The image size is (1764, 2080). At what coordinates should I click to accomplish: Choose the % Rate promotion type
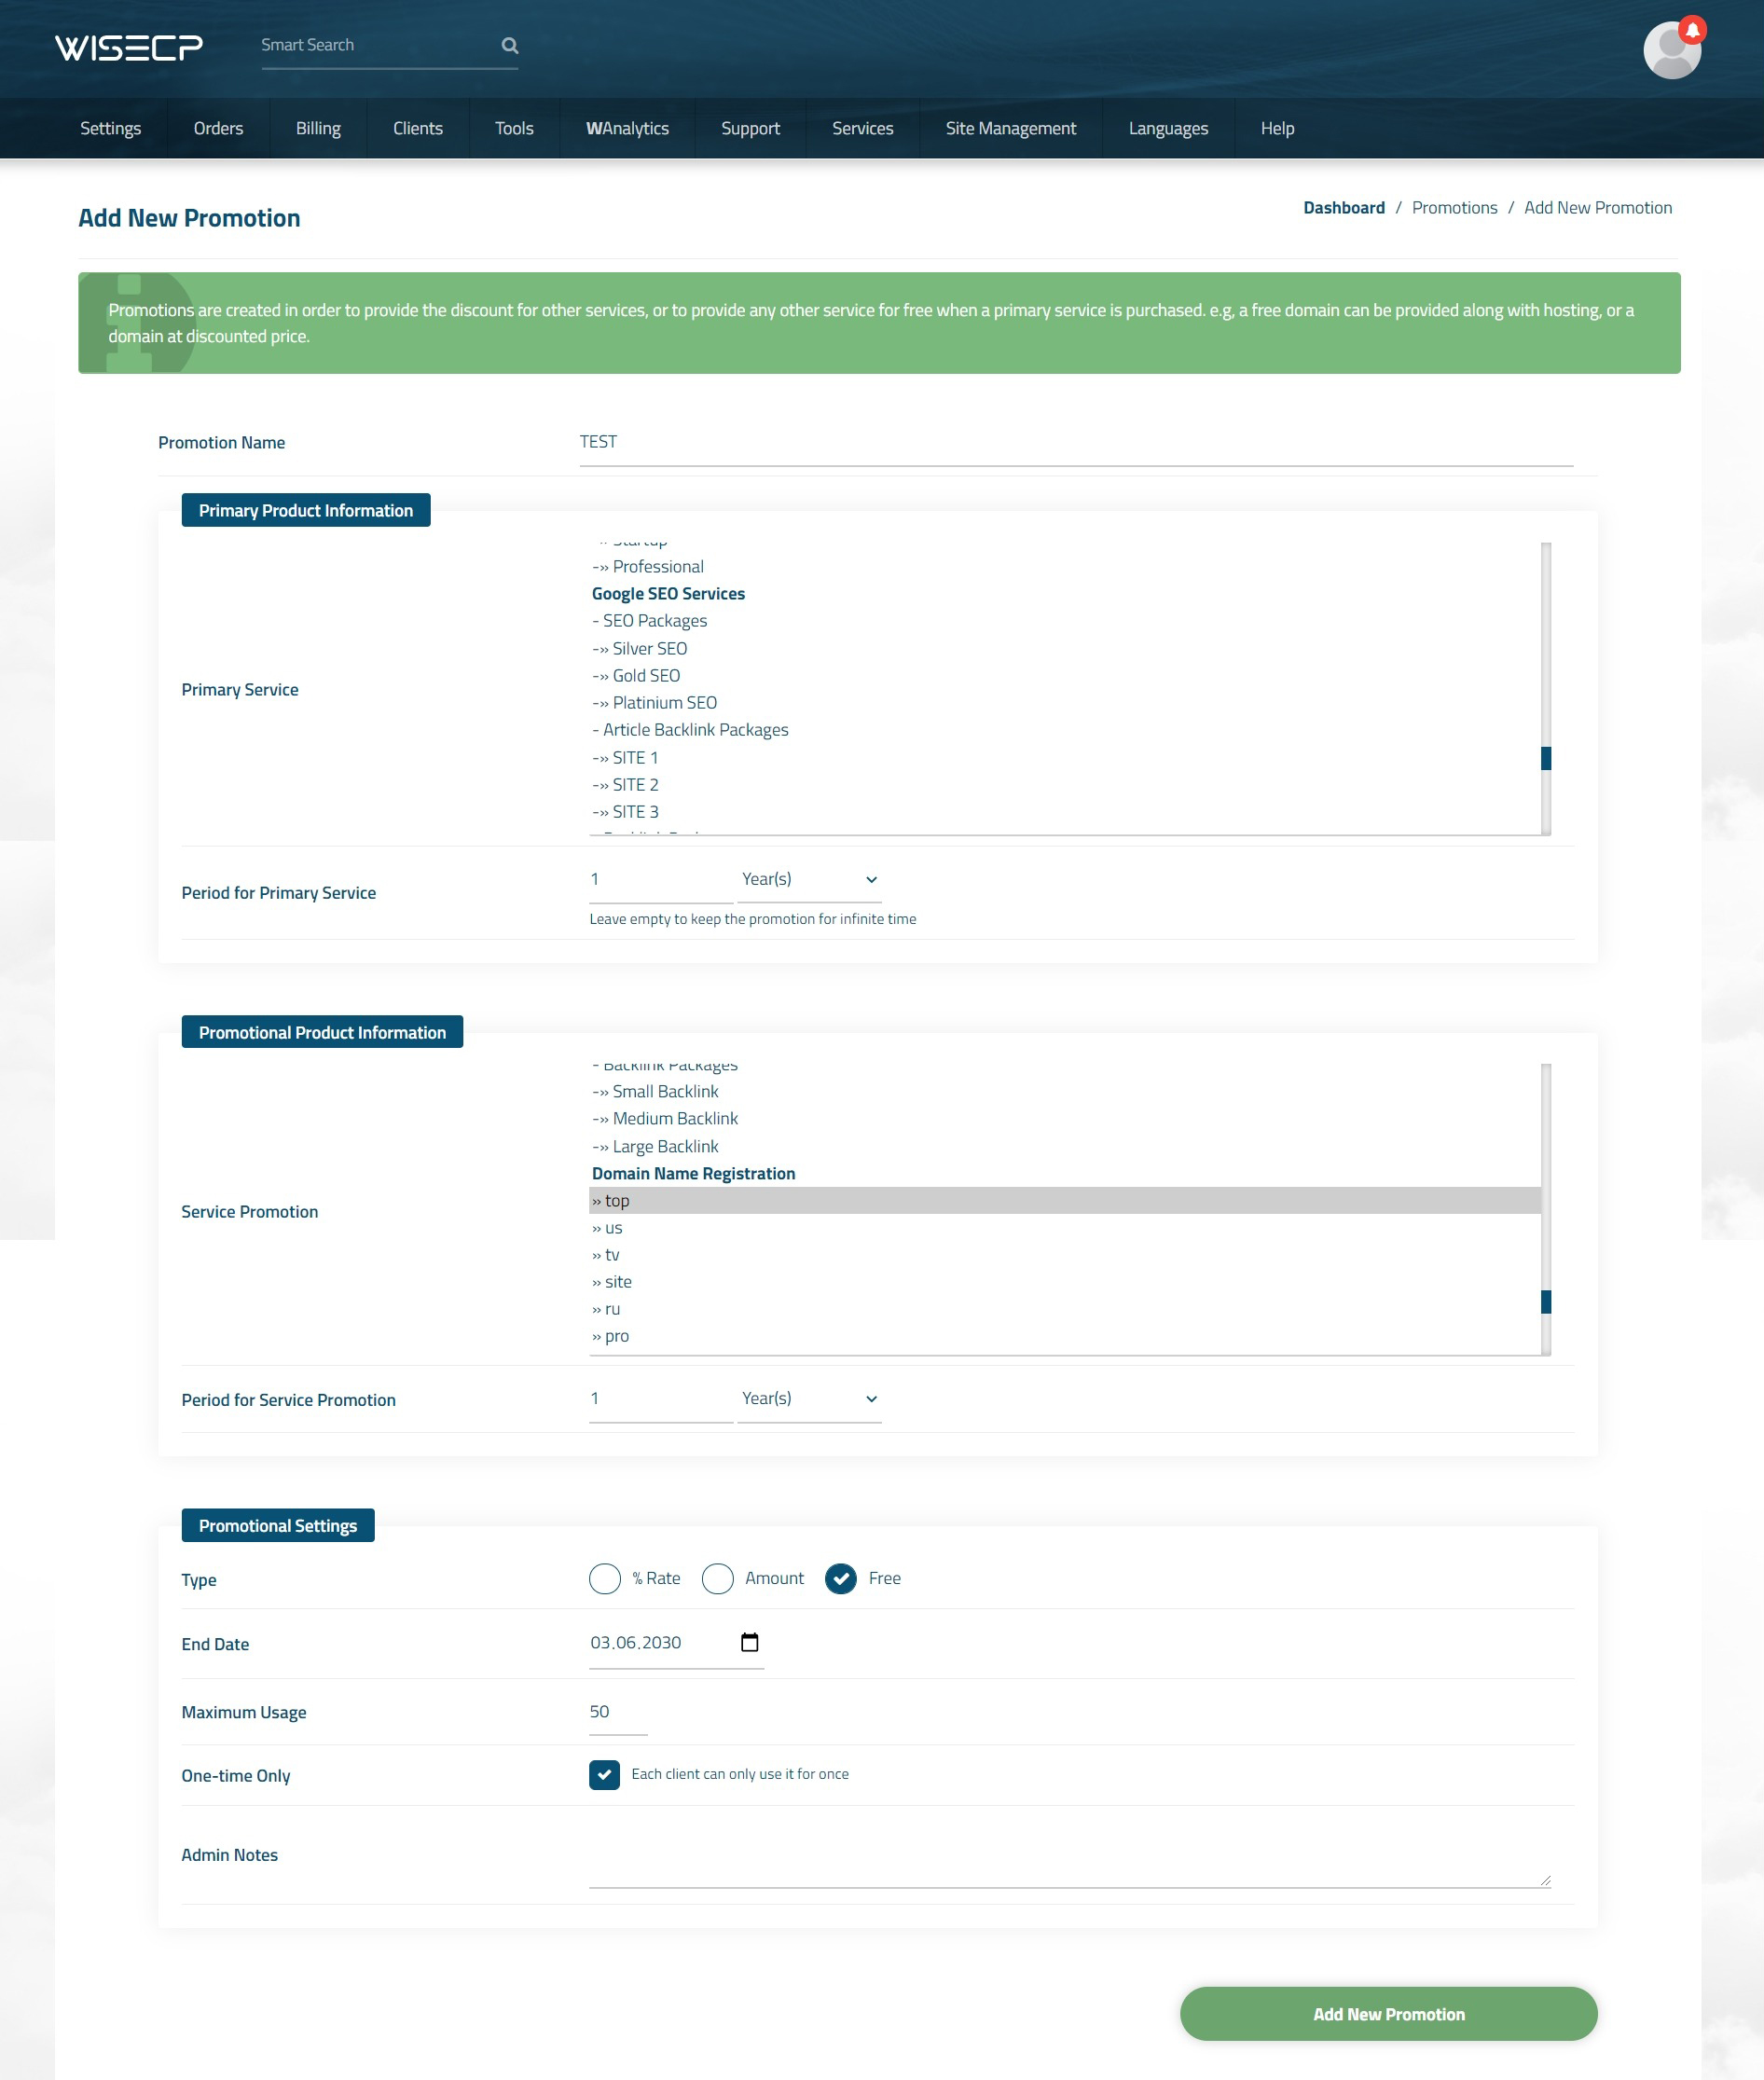(x=605, y=1578)
